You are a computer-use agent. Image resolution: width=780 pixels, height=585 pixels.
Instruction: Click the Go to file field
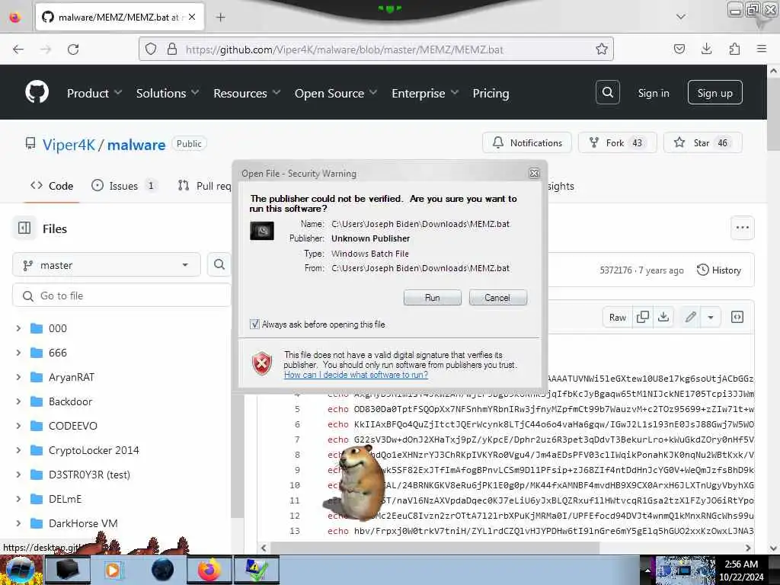[x=122, y=296]
